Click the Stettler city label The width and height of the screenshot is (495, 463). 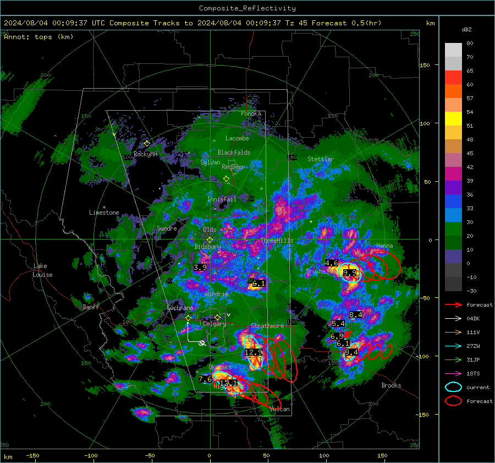tap(321, 159)
